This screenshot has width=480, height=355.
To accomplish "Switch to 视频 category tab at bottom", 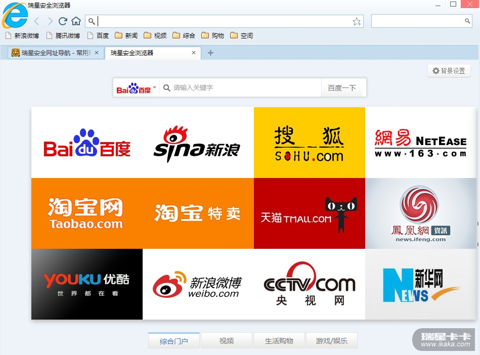I will pyautogui.click(x=227, y=341).
